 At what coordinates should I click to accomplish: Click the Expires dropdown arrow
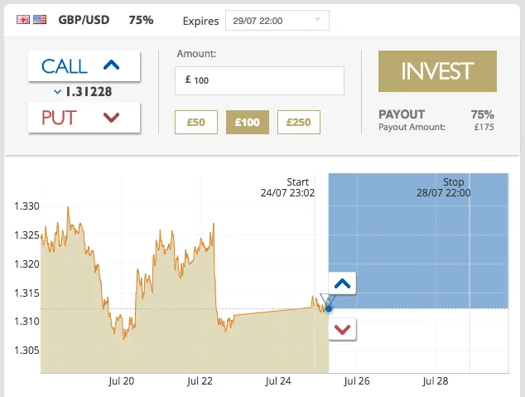(x=318, y=21)
